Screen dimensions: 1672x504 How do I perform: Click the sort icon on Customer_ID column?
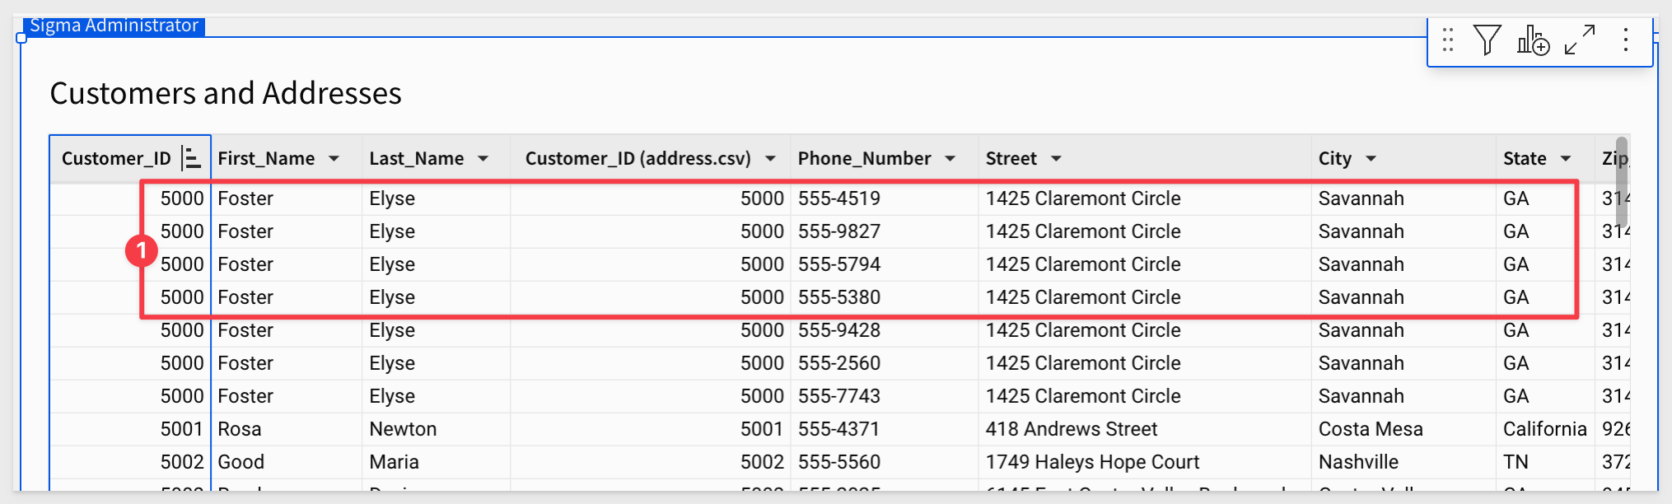(191, 158)
